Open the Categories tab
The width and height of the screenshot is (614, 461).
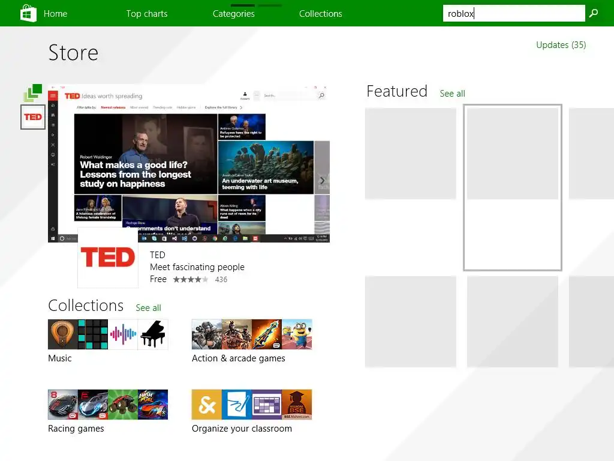point(234,14)
